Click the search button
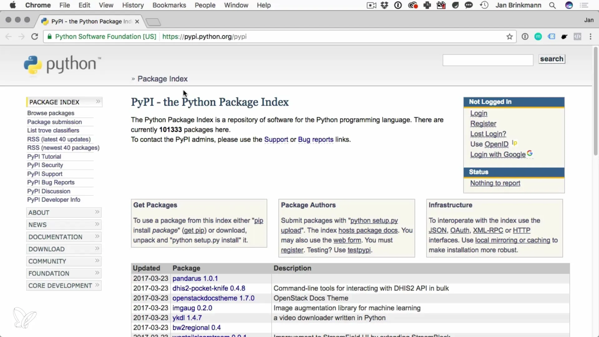This screenshot has width=599, height=337. pos(552,59)
